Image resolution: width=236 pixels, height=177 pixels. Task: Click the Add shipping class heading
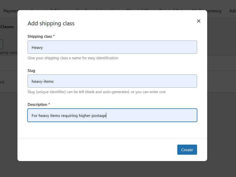(51, 23)
